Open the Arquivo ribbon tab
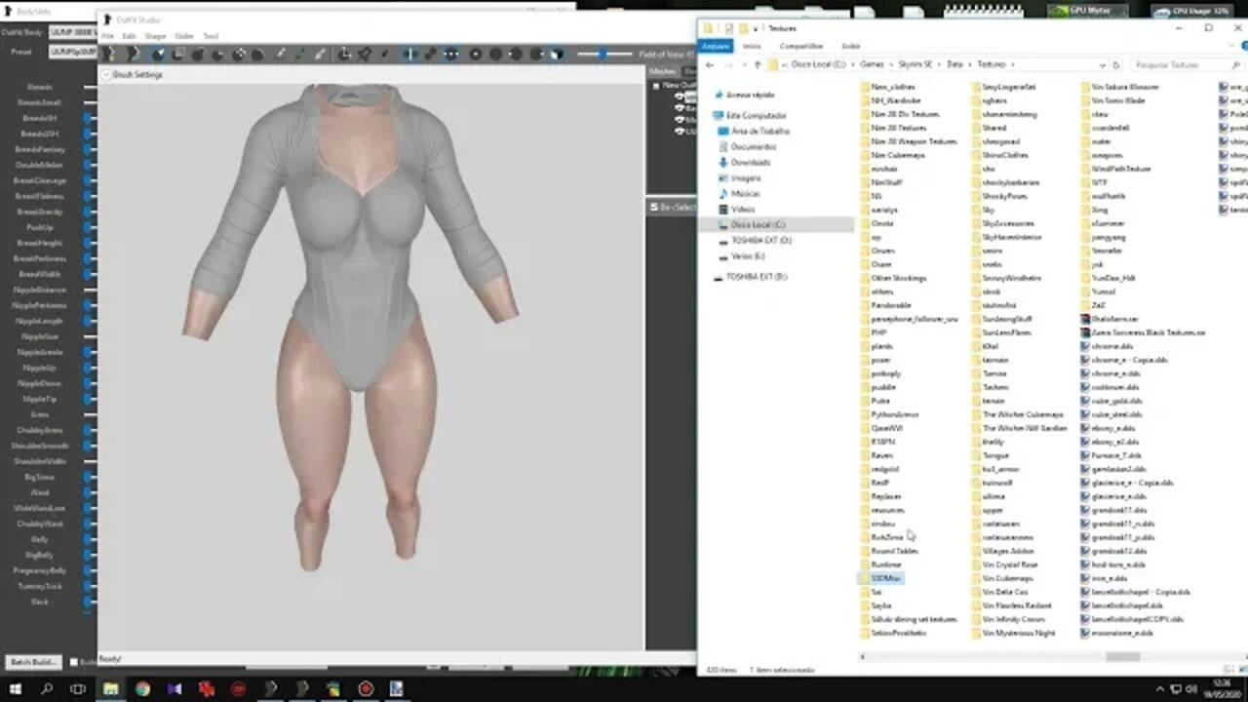 (716, 46)
